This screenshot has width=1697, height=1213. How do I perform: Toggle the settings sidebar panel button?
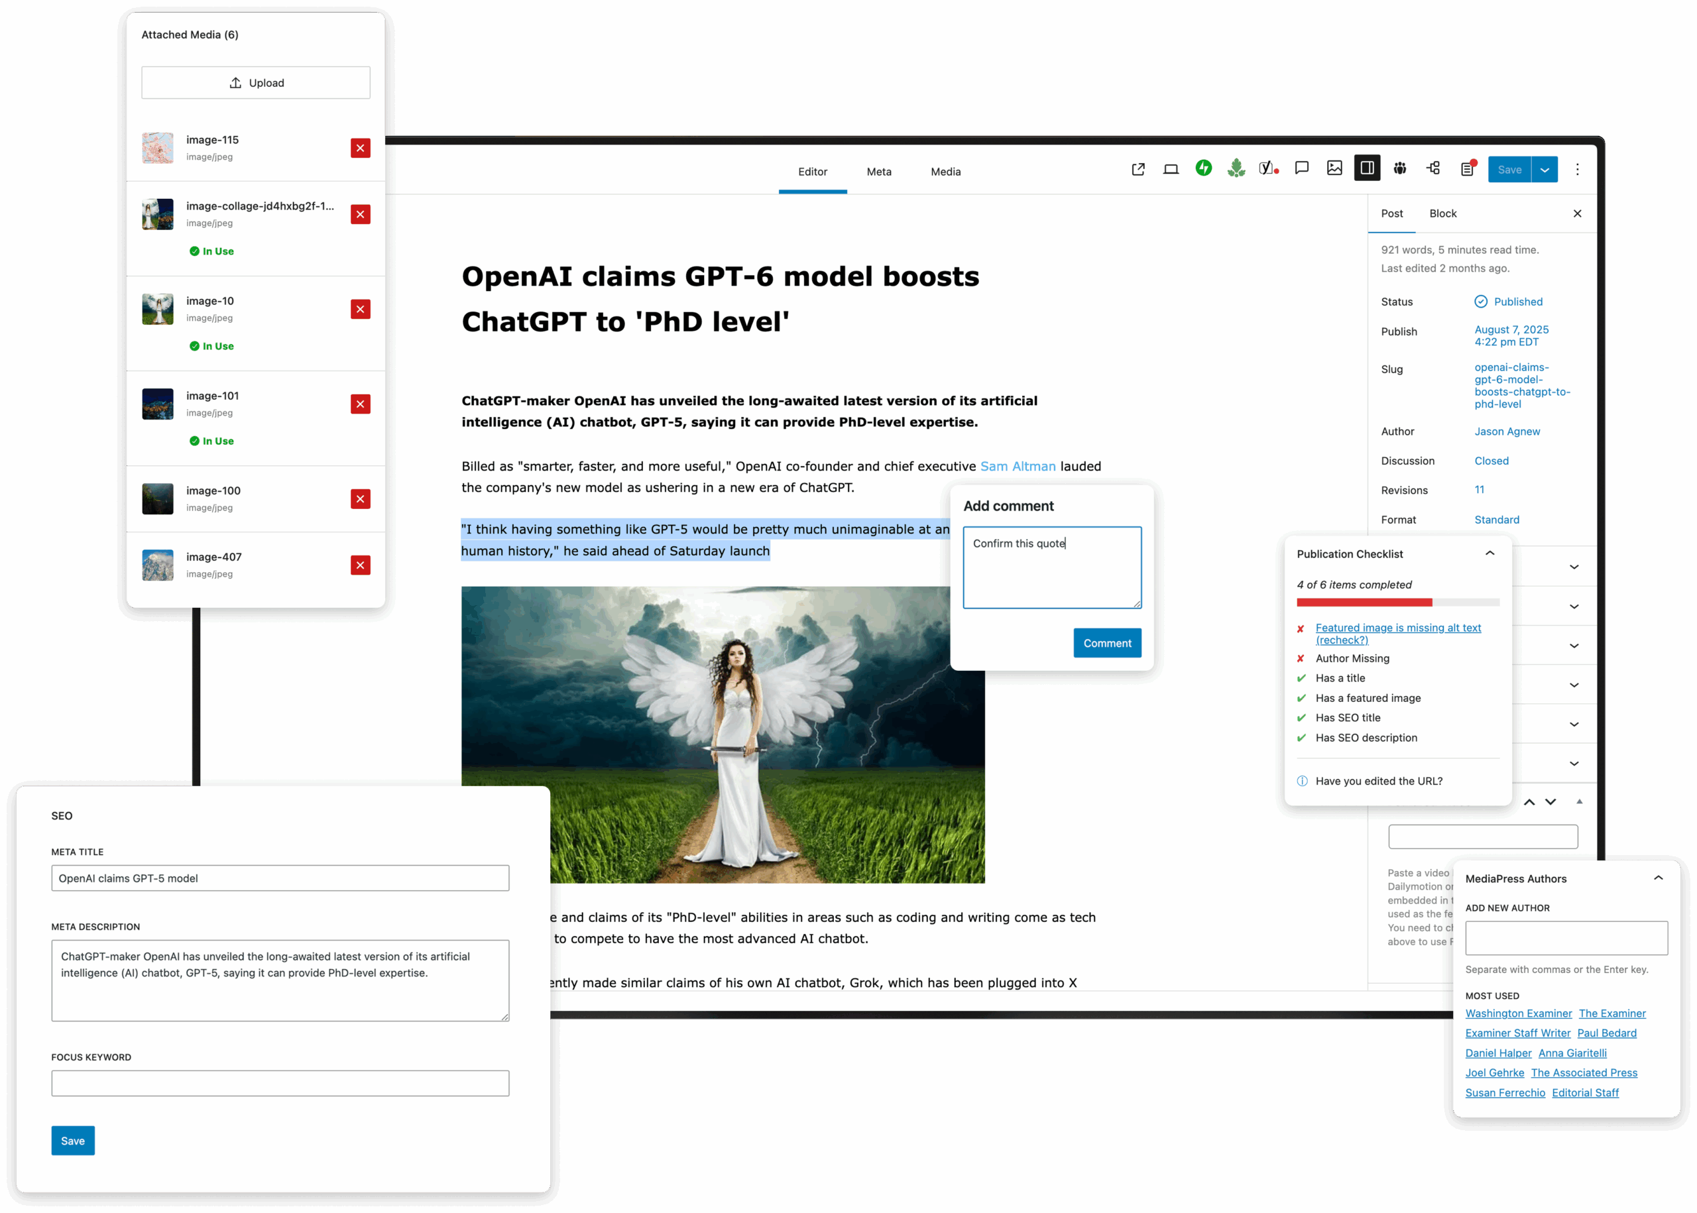[1367, 169]
